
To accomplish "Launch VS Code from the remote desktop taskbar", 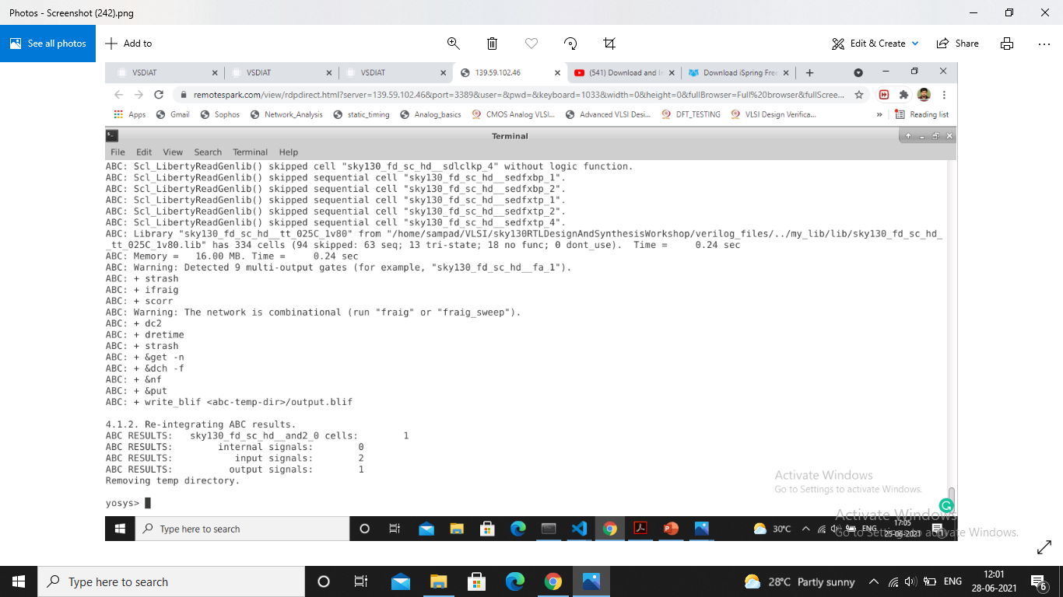I will pyautogui.click(x=579, y=528).
